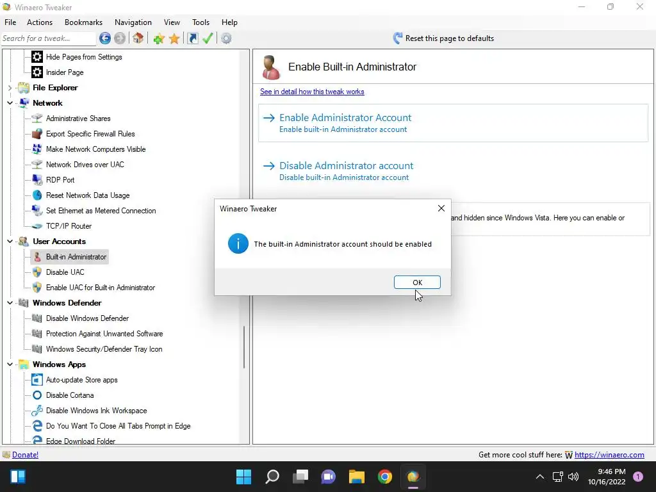Open the Help menu

coord(229,22)
